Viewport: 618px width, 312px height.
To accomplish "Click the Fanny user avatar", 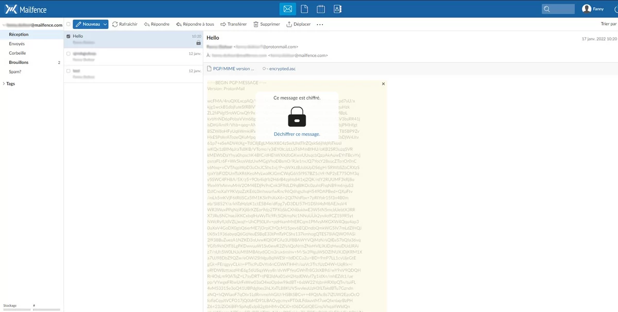I will (x=587, y=9).
